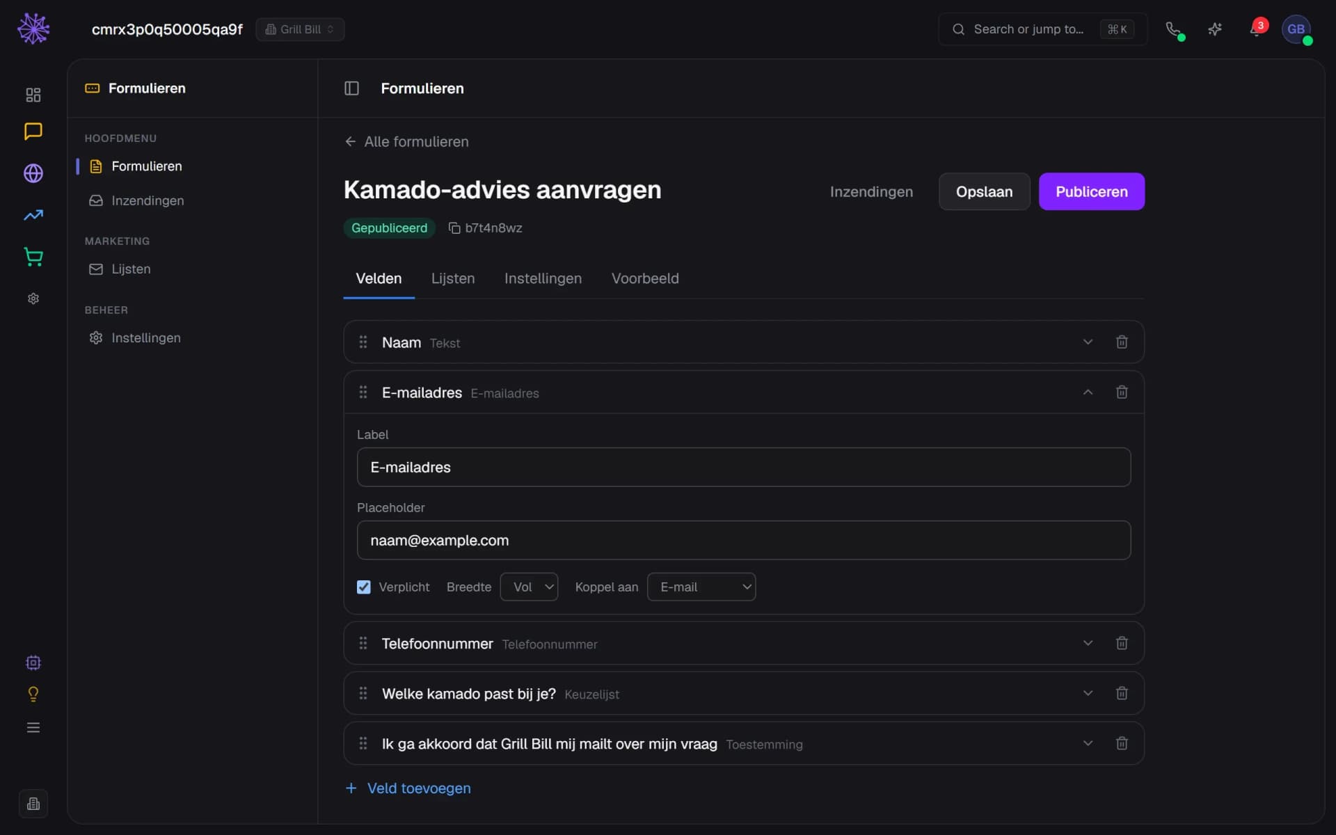Click the building icon at bottom of rail
1336x835 pixels.
pos(33,804)
